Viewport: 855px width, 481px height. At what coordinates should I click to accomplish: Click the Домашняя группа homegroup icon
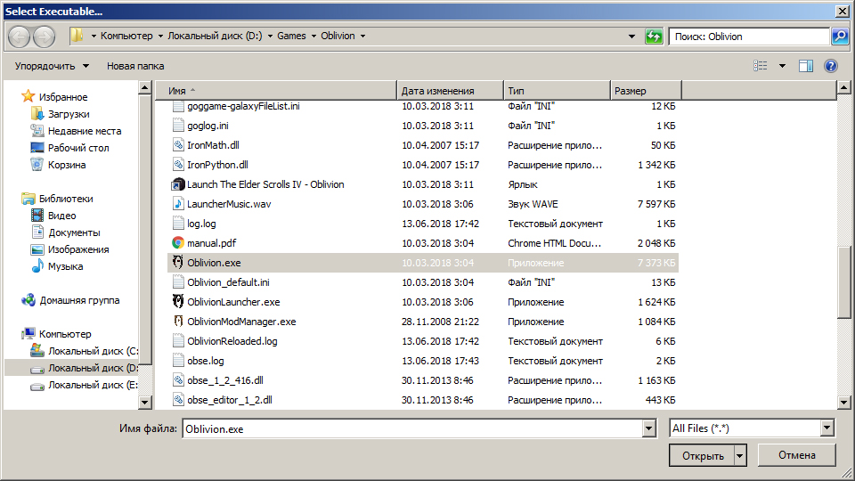click(x=28, y=300)
